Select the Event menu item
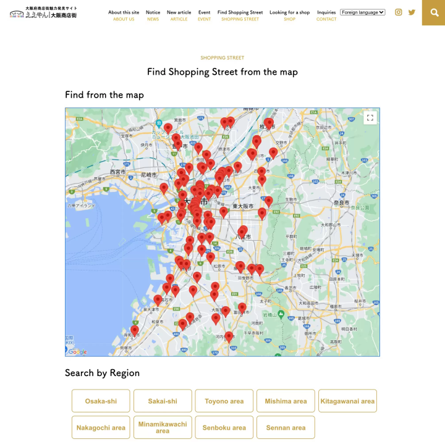 [204, 15]
